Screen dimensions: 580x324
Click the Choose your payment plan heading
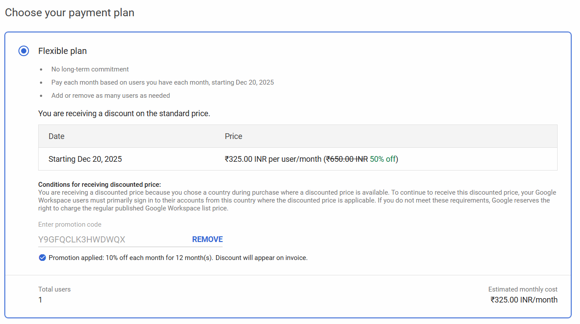69,13
